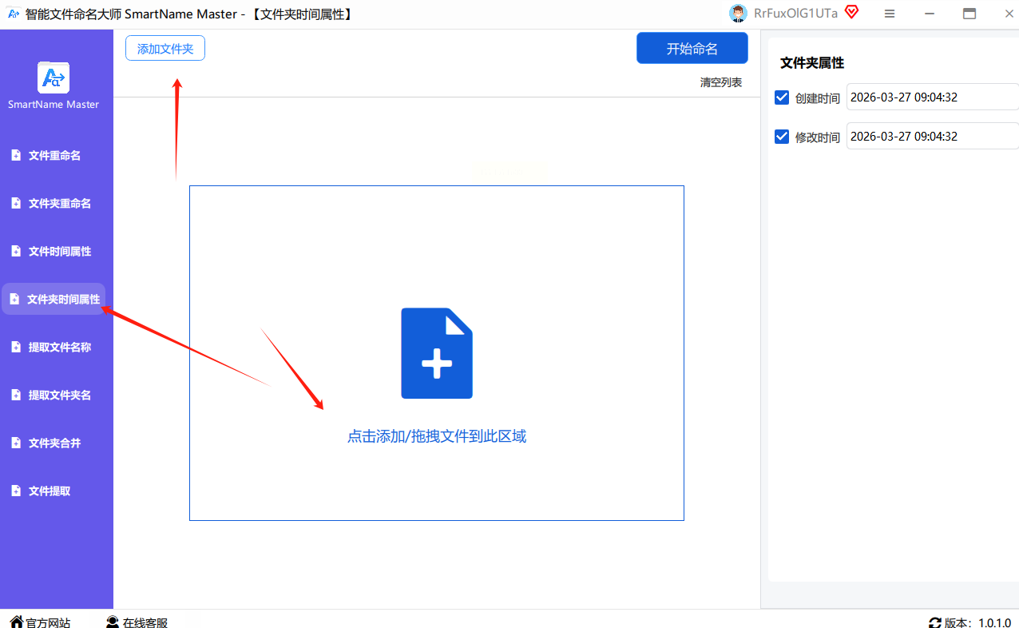Open the 官方网站 link
This screenshot has width=1019, height=628.
tap(48, 622)
